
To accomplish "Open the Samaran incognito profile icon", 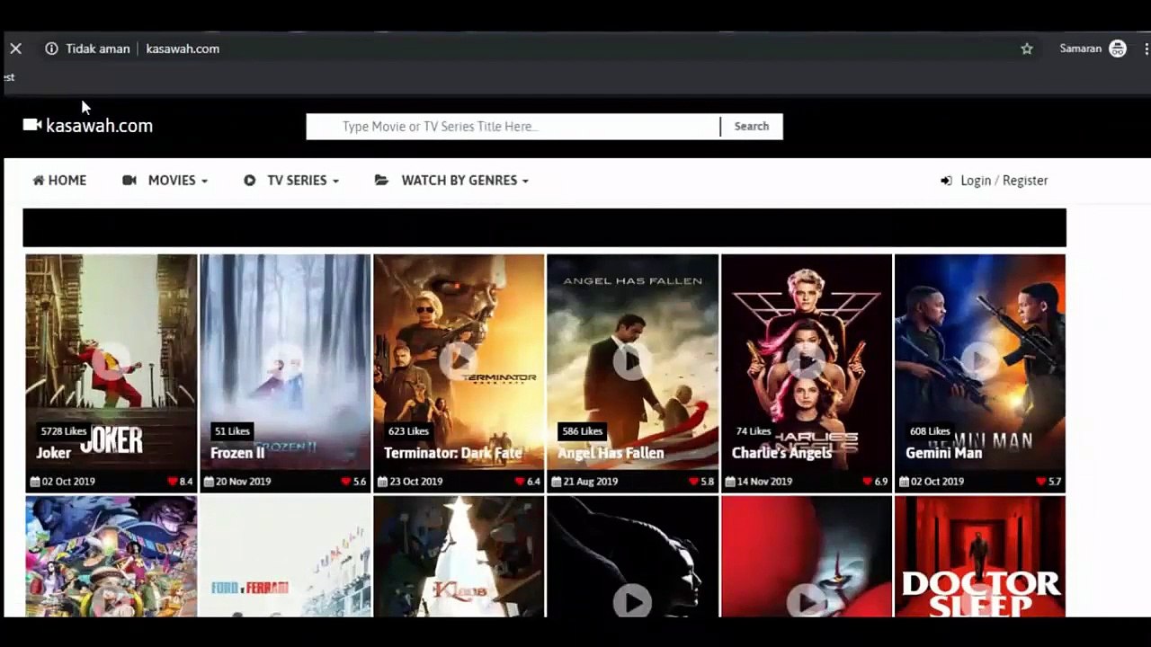I will [x=1118, y=49].
